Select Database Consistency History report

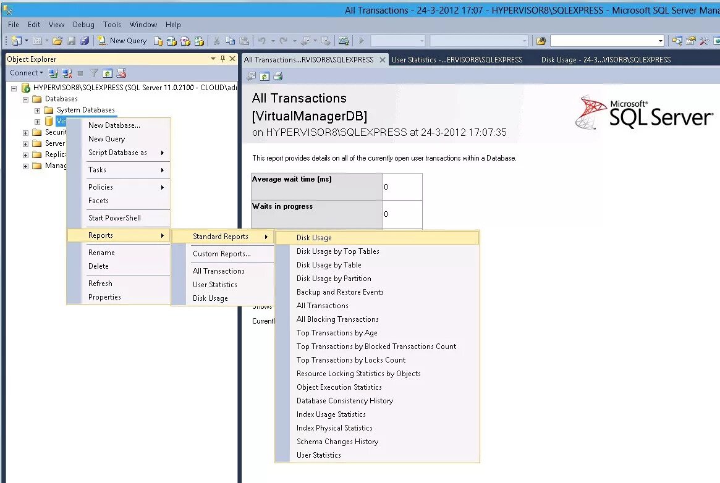pos(377,401)
